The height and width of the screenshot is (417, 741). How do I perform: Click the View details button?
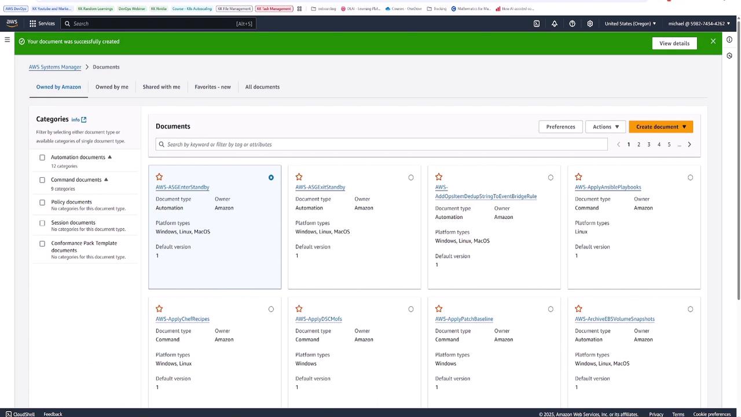[674, 43]
